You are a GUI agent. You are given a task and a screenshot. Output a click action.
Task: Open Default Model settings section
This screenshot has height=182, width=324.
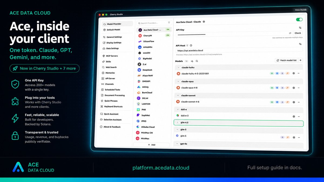click(x=117, y=30)
